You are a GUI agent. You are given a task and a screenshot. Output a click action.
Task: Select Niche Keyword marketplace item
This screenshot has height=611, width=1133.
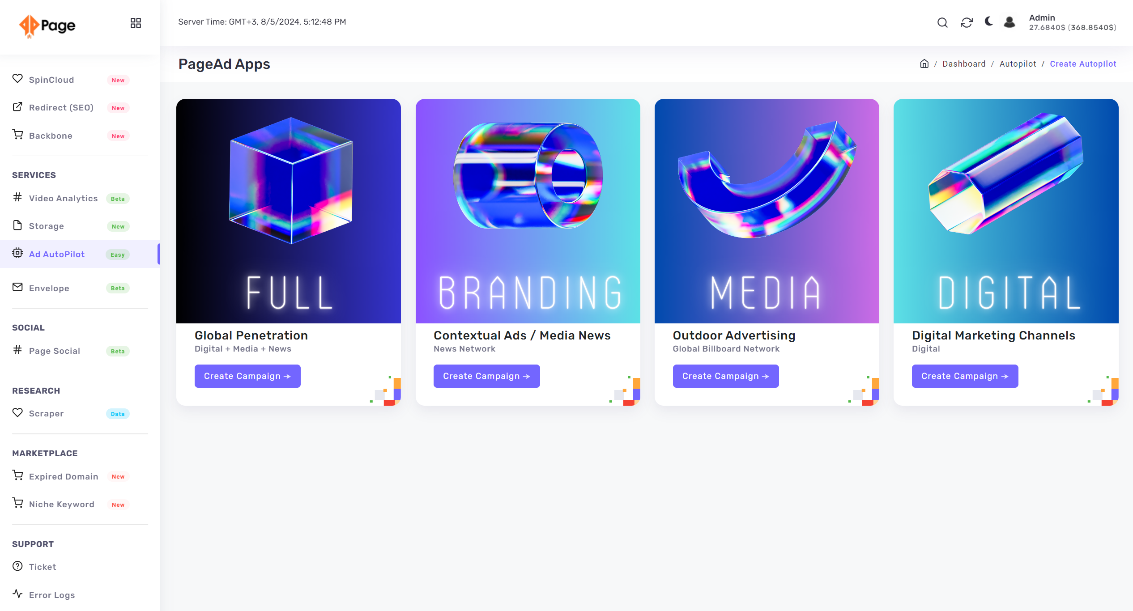(x=61, y=504)
